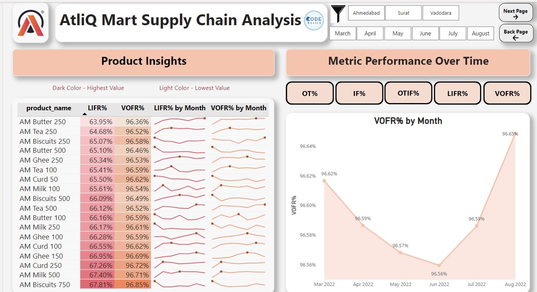Viewport: 537px width, 292px height.
Task: Select the AM Butter 250 table row
Action: click(x=42, y=122)
